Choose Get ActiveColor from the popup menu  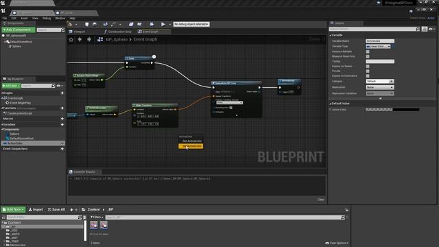[x=192, y=141]
